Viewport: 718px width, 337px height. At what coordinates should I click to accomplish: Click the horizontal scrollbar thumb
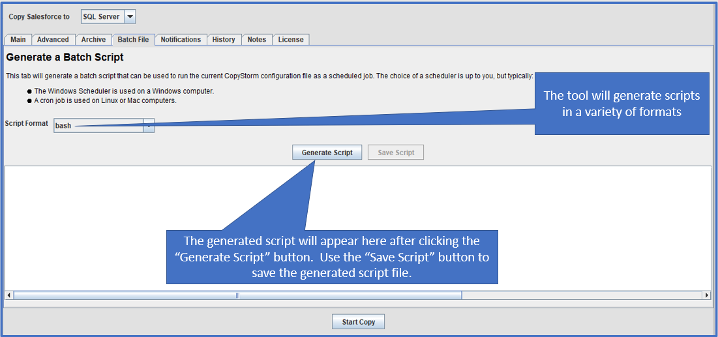tap(237, 296)
